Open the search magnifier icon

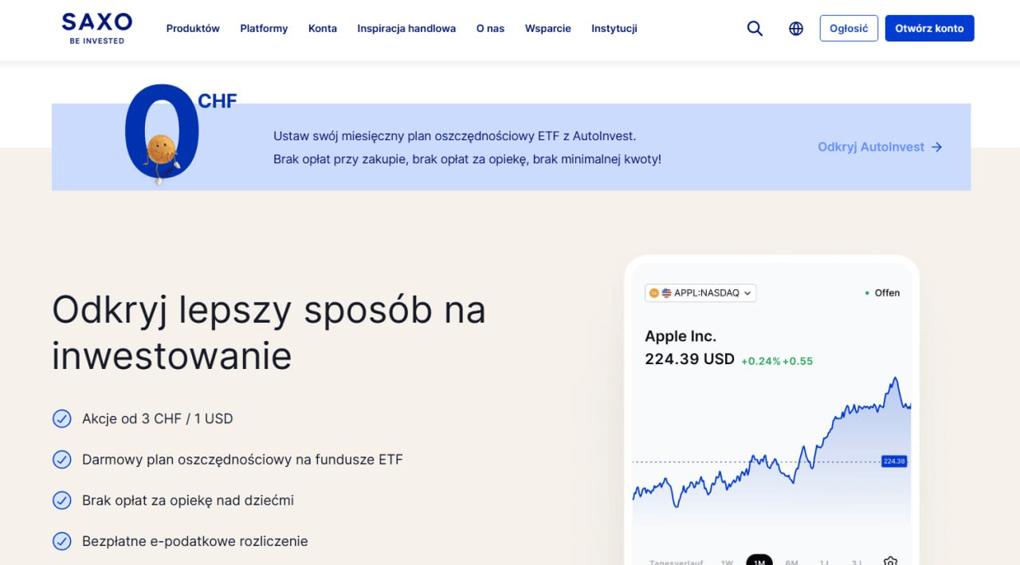point(755,29)
